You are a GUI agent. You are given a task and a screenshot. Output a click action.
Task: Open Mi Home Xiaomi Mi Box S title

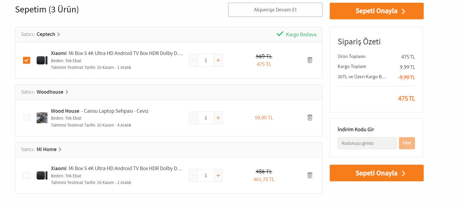117,168
